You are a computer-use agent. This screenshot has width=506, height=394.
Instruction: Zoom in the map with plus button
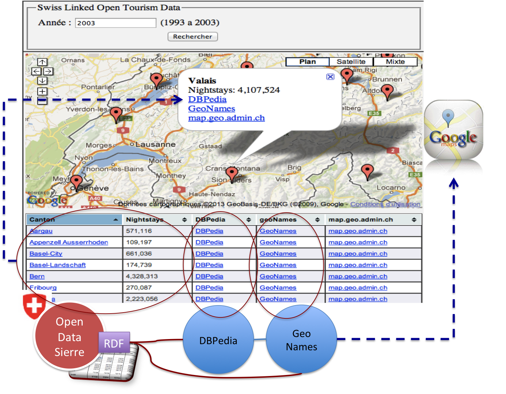(42, 91)
